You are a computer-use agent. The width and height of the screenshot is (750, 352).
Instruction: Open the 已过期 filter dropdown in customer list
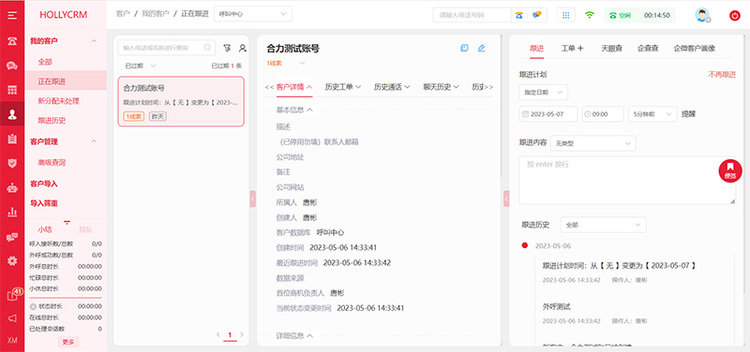[141, 66]
